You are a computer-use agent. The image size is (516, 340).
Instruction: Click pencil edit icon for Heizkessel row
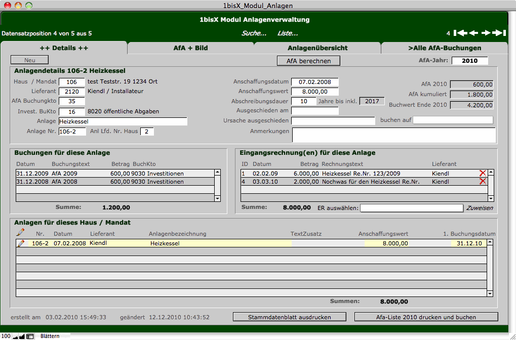(21, 243)
